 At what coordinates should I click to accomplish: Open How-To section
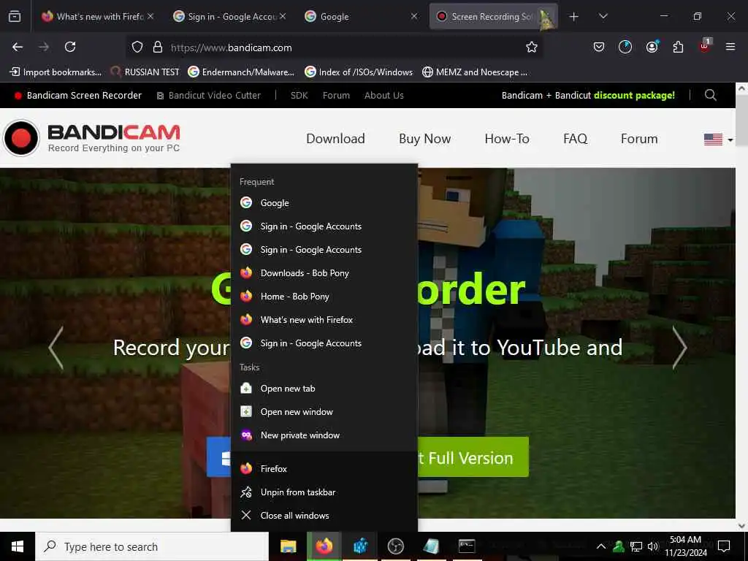(507, 139)
